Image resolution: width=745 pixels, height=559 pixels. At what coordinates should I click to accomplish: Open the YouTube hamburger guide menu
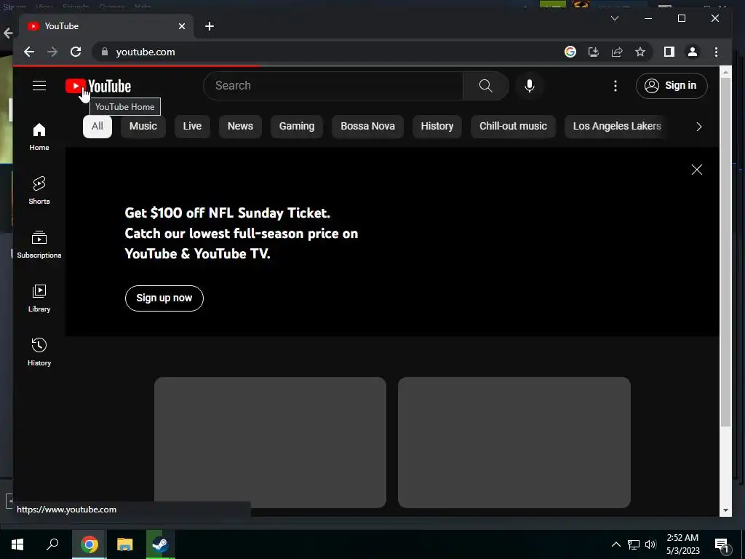click(x=39, y=86)
